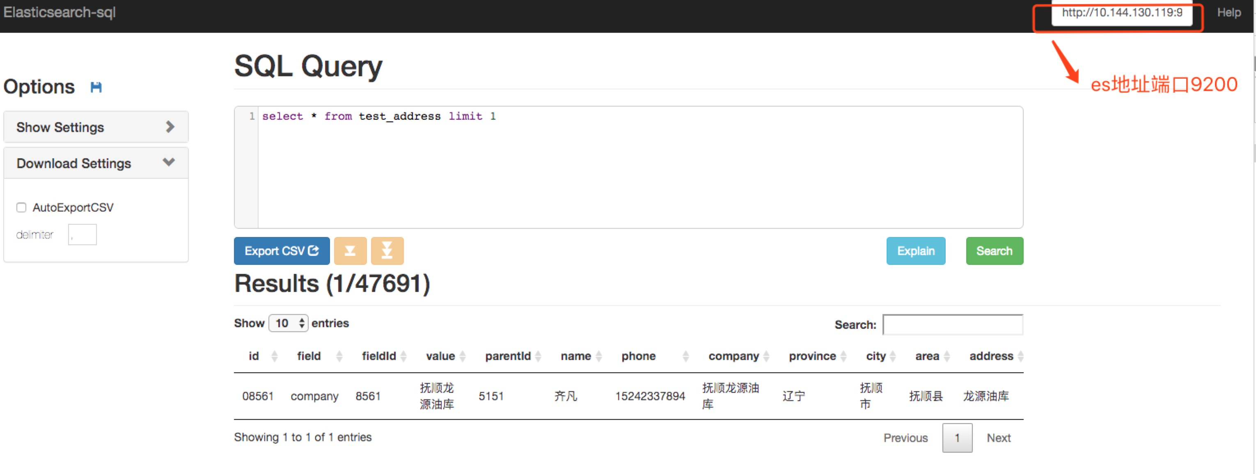Click the save options floppy disk icon
Viewport: 1256px width, 474px height.
pyautogui.click(x=96, y=87)
